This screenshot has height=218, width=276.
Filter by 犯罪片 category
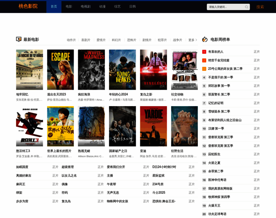click(x=162, y=40)
